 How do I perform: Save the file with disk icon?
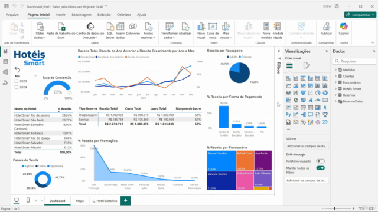point(6,6)
